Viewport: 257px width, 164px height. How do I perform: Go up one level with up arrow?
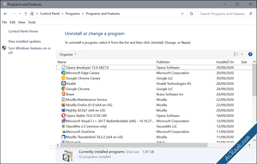[26, 14]
